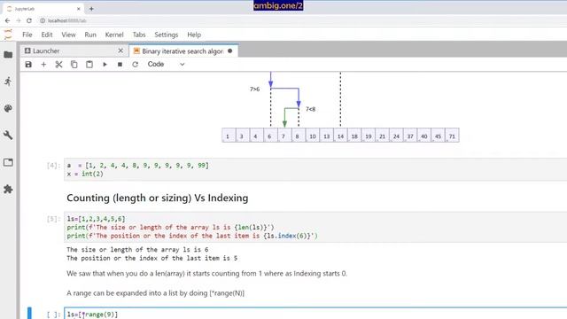Open the file browser sidebar panel

8,55
